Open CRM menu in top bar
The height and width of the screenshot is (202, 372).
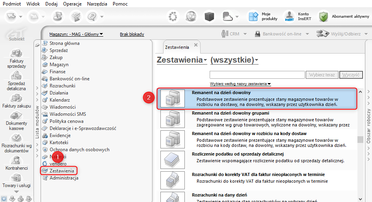point(234,34)
